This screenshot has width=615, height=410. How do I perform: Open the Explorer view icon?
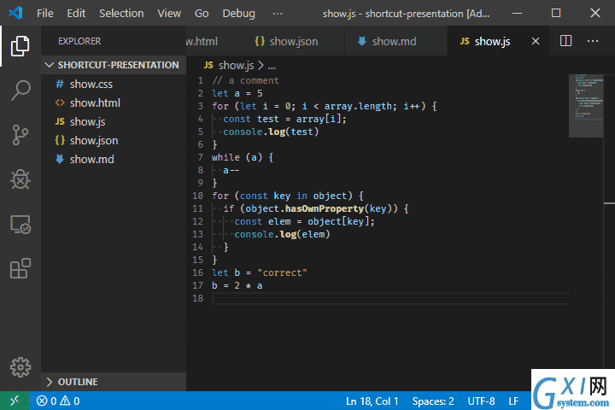coord(20,46)
